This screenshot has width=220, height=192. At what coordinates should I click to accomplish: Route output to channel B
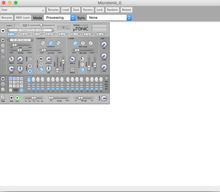point(30,66)
